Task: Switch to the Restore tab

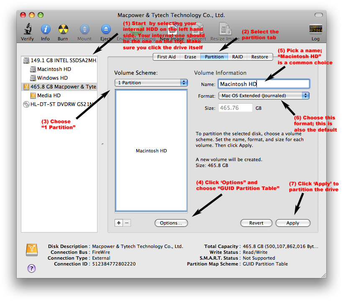Action: [x=260, y=57]
